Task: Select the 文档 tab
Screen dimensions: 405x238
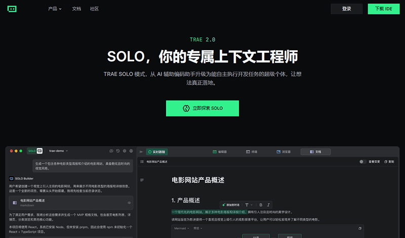Action: [x=315, y=152]
